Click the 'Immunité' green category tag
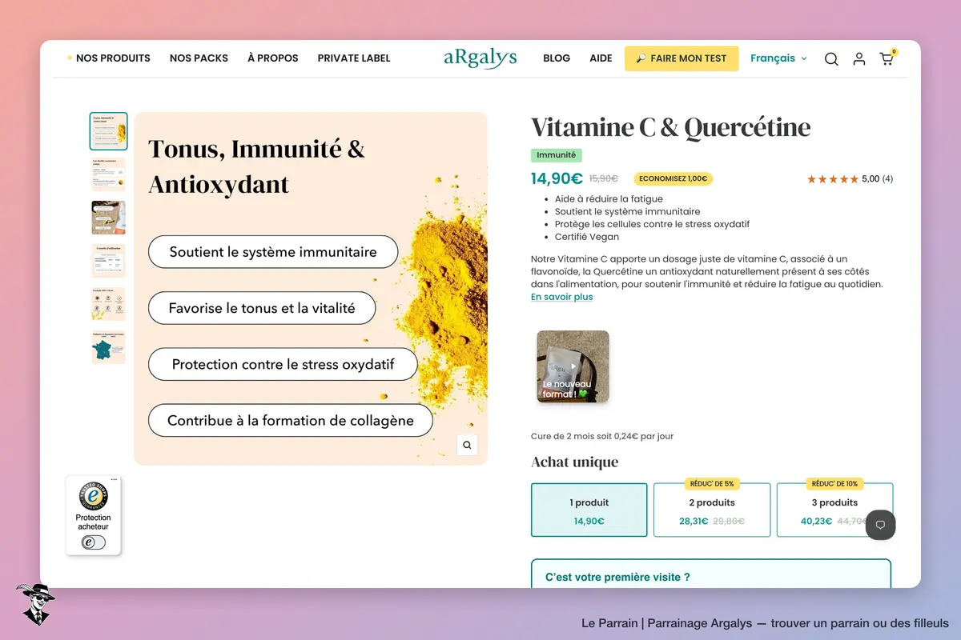Viewport: 961px width, 640px height. pyautogui.click(x=557, y=155)
